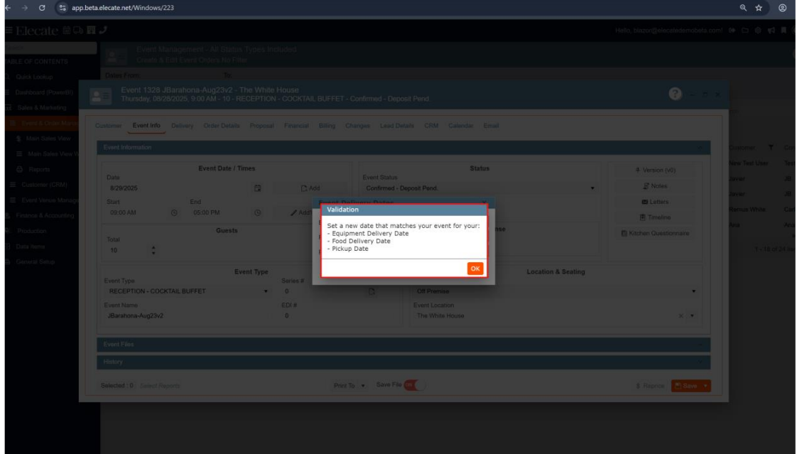Viewport: 797px width, 454px height.
Task: Click the Timeline button
Action: pos(655,217)
